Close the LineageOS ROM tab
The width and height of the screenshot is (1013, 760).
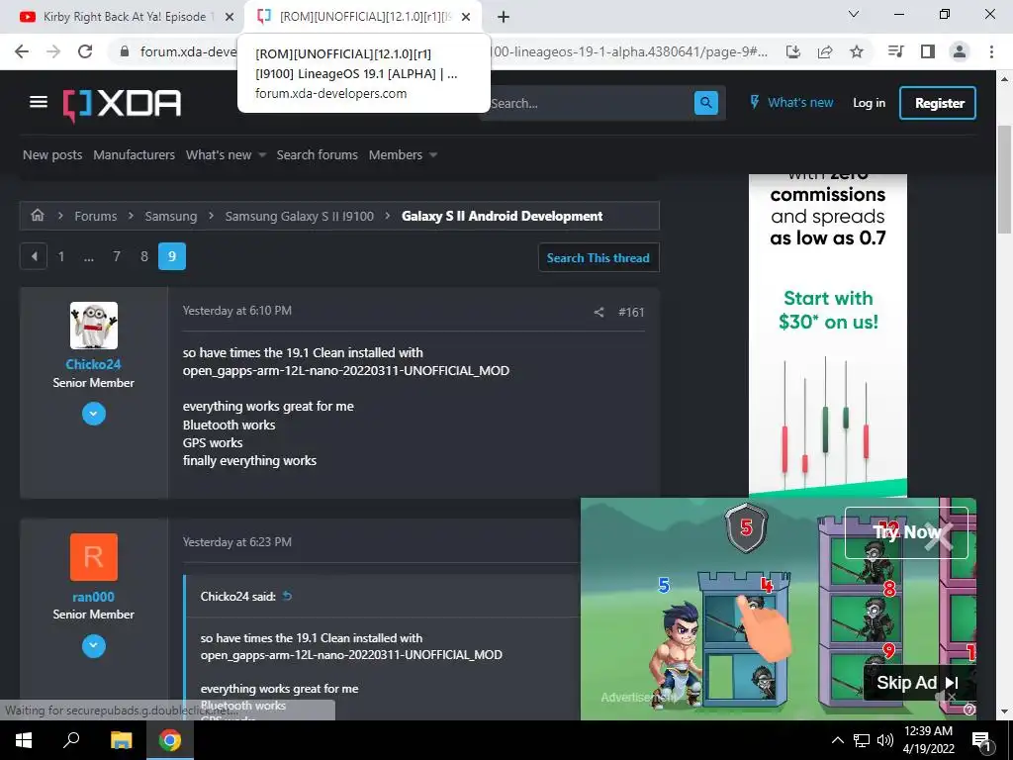[x=466, y=17]
